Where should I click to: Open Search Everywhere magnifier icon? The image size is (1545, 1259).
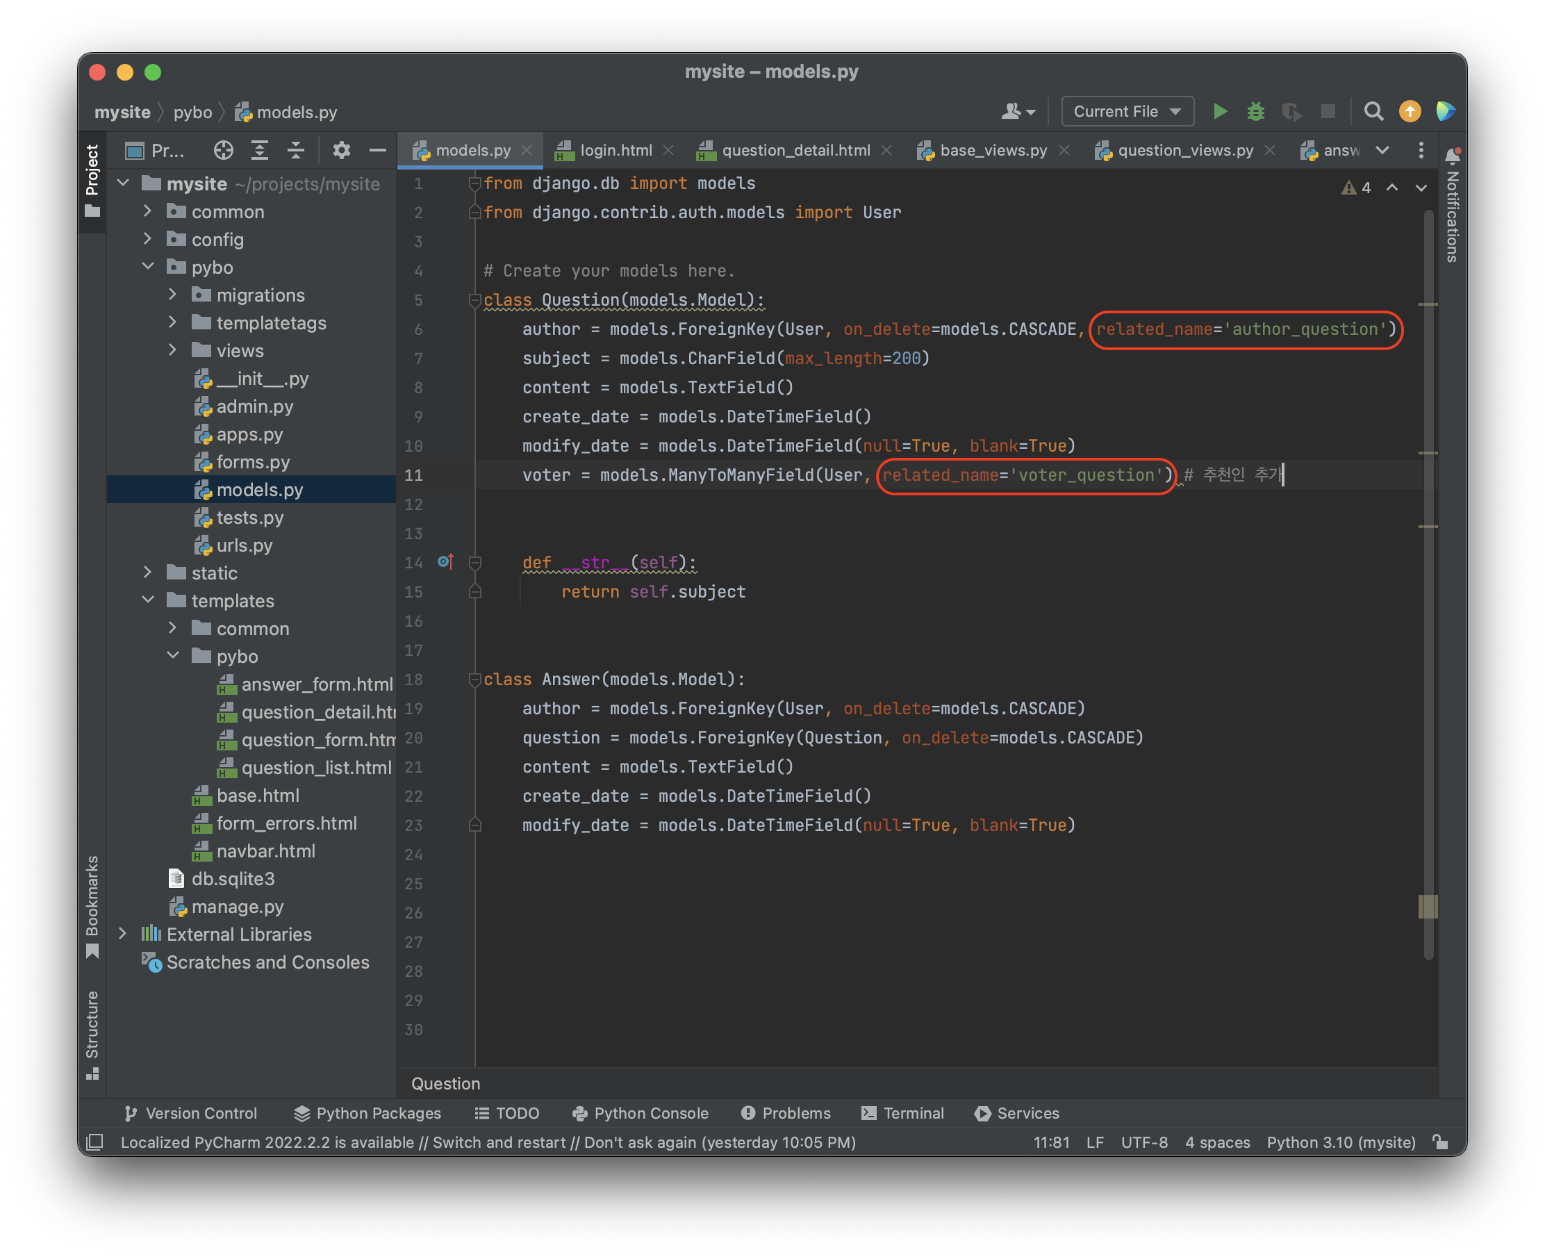pyautogui.click(x=1373, y=112)
